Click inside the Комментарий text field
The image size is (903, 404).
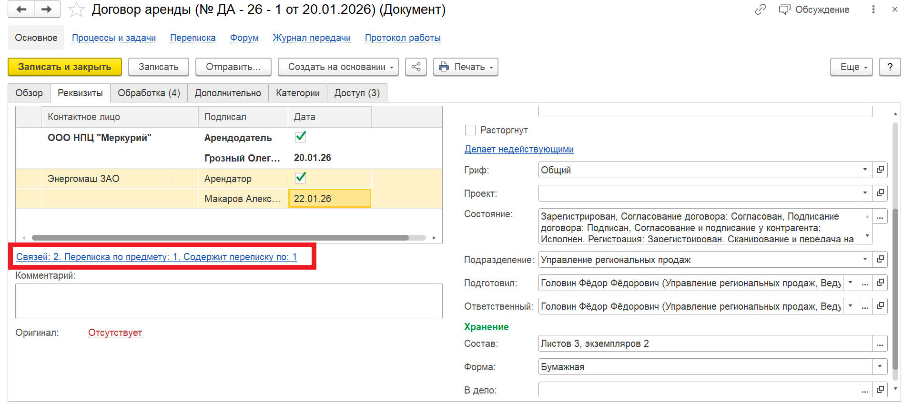coord(229,301)
